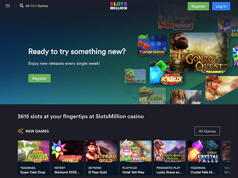Select Lucky Grace and Charm card
This screenshot has width=238, height=178.
coord(170,158)
